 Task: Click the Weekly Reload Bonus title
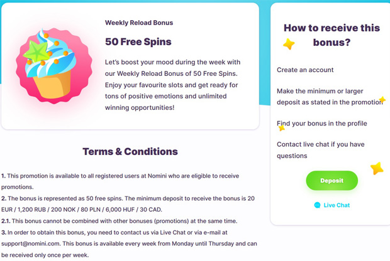[139, 23]
